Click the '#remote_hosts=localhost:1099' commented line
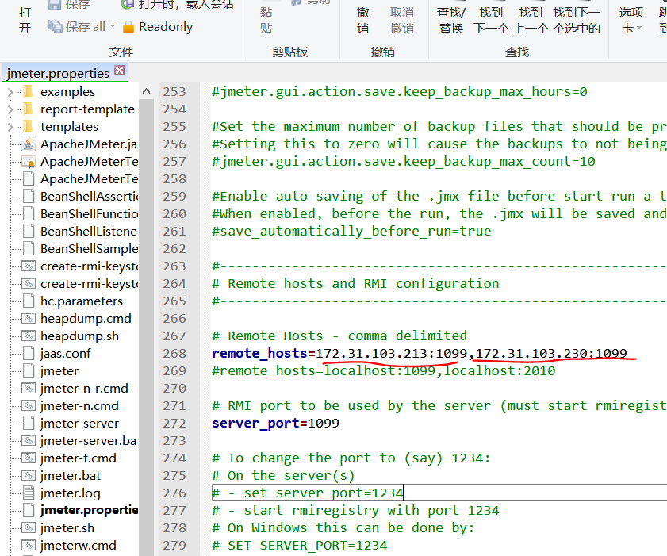Image resolution: width=667 pixels, height=556 pixels. pyautogui.click(x=384, y=371)
